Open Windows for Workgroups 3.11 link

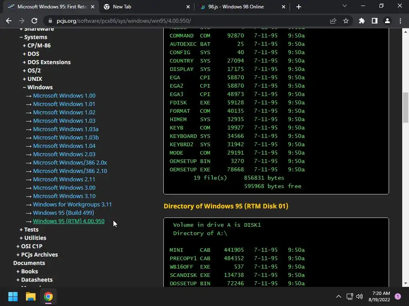[72, 204]
